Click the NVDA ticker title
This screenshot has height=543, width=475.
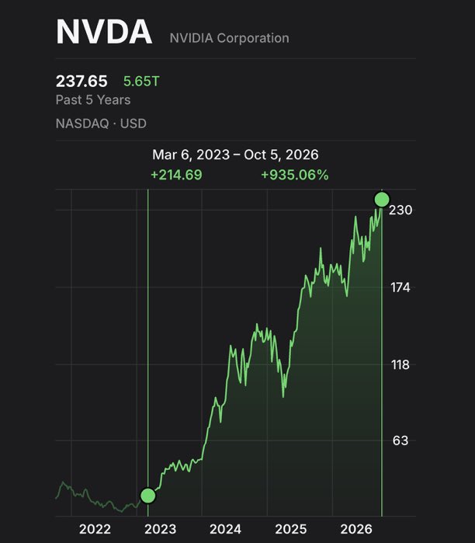click(104, 32)
